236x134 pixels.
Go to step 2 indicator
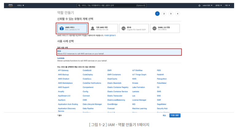pos(164,14)
